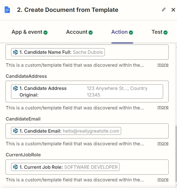Click green checkmark beside Action

pyautogui.click(x=131, y=32)
